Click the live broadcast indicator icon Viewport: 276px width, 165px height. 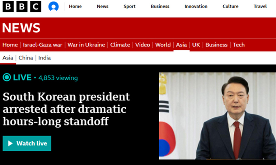tap(7, 78)
